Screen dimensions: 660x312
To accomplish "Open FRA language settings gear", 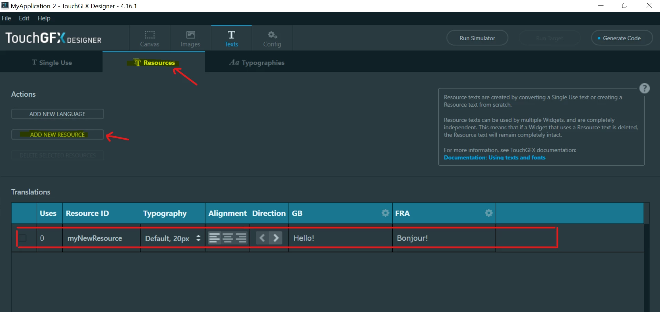I will point(488,213).
